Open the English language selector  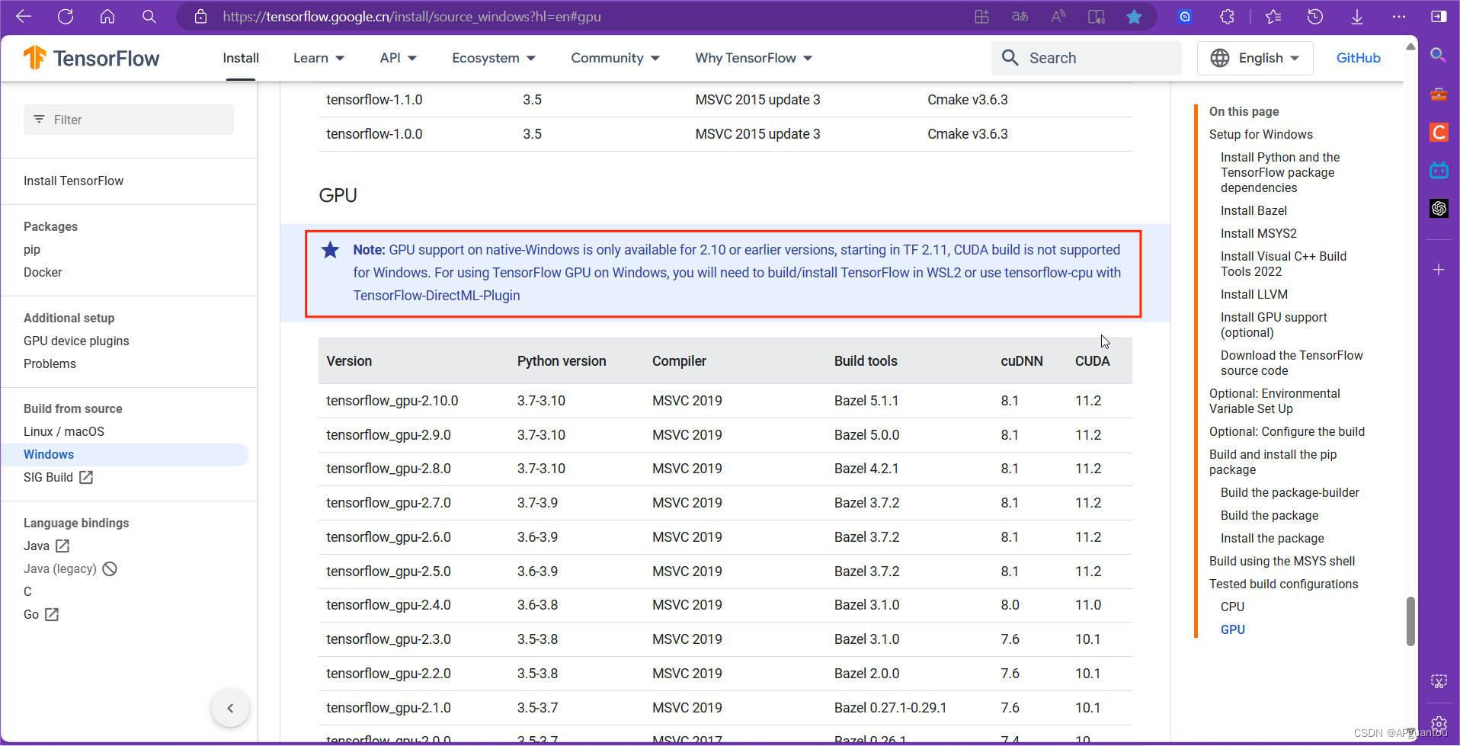1255,58
